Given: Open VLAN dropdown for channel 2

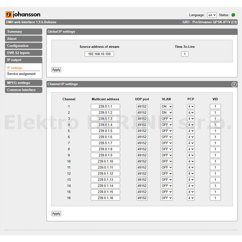Looking at the screenshot, I should click(166, 112).
